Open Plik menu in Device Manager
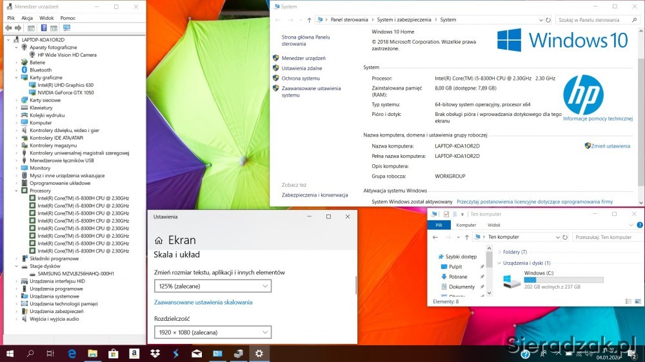This screenshot has height=362, width=645. coord(11,18)
